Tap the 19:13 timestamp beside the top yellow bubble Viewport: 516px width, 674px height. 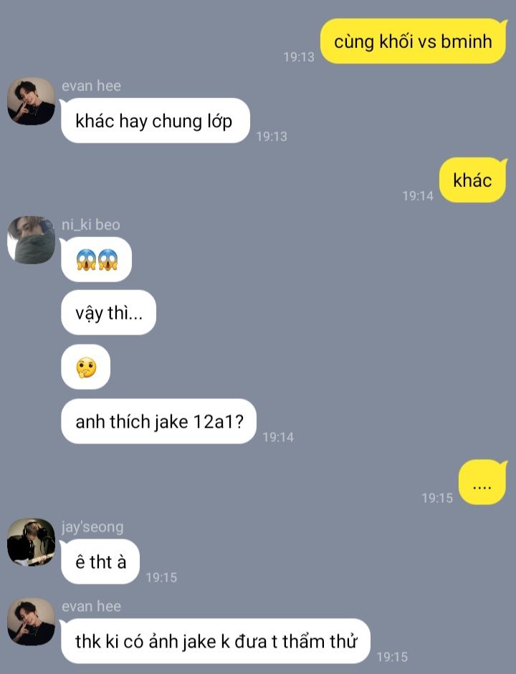299,57
